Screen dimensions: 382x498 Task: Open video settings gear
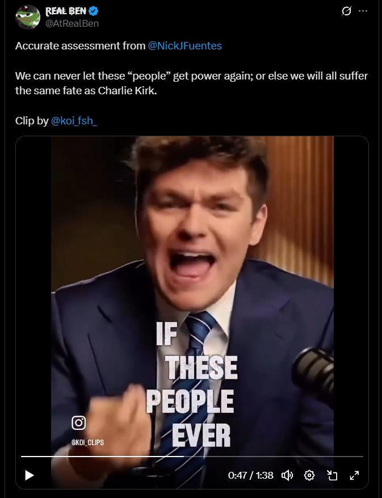(309, 475)
